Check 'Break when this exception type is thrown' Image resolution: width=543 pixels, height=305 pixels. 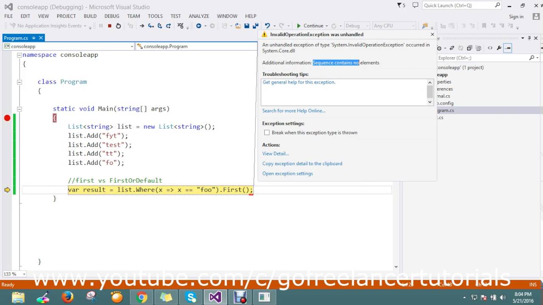pyautogui.click(x=267, y=133)
